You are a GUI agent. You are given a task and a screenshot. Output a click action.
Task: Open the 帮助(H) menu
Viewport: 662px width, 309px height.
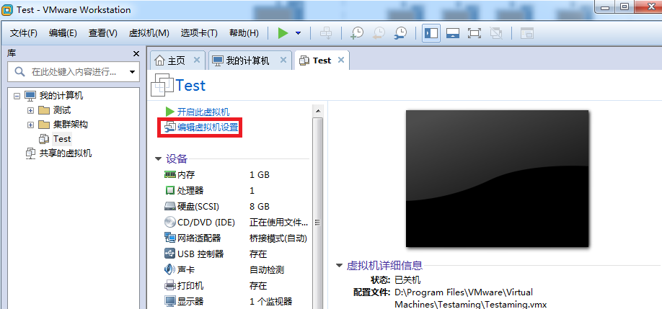pyautogui.click(x=244, y=33)
